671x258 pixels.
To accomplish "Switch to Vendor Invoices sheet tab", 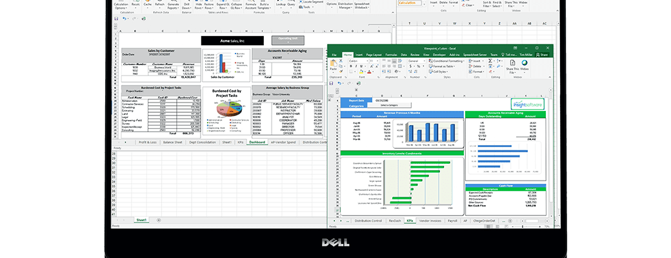I will (430, 221).
